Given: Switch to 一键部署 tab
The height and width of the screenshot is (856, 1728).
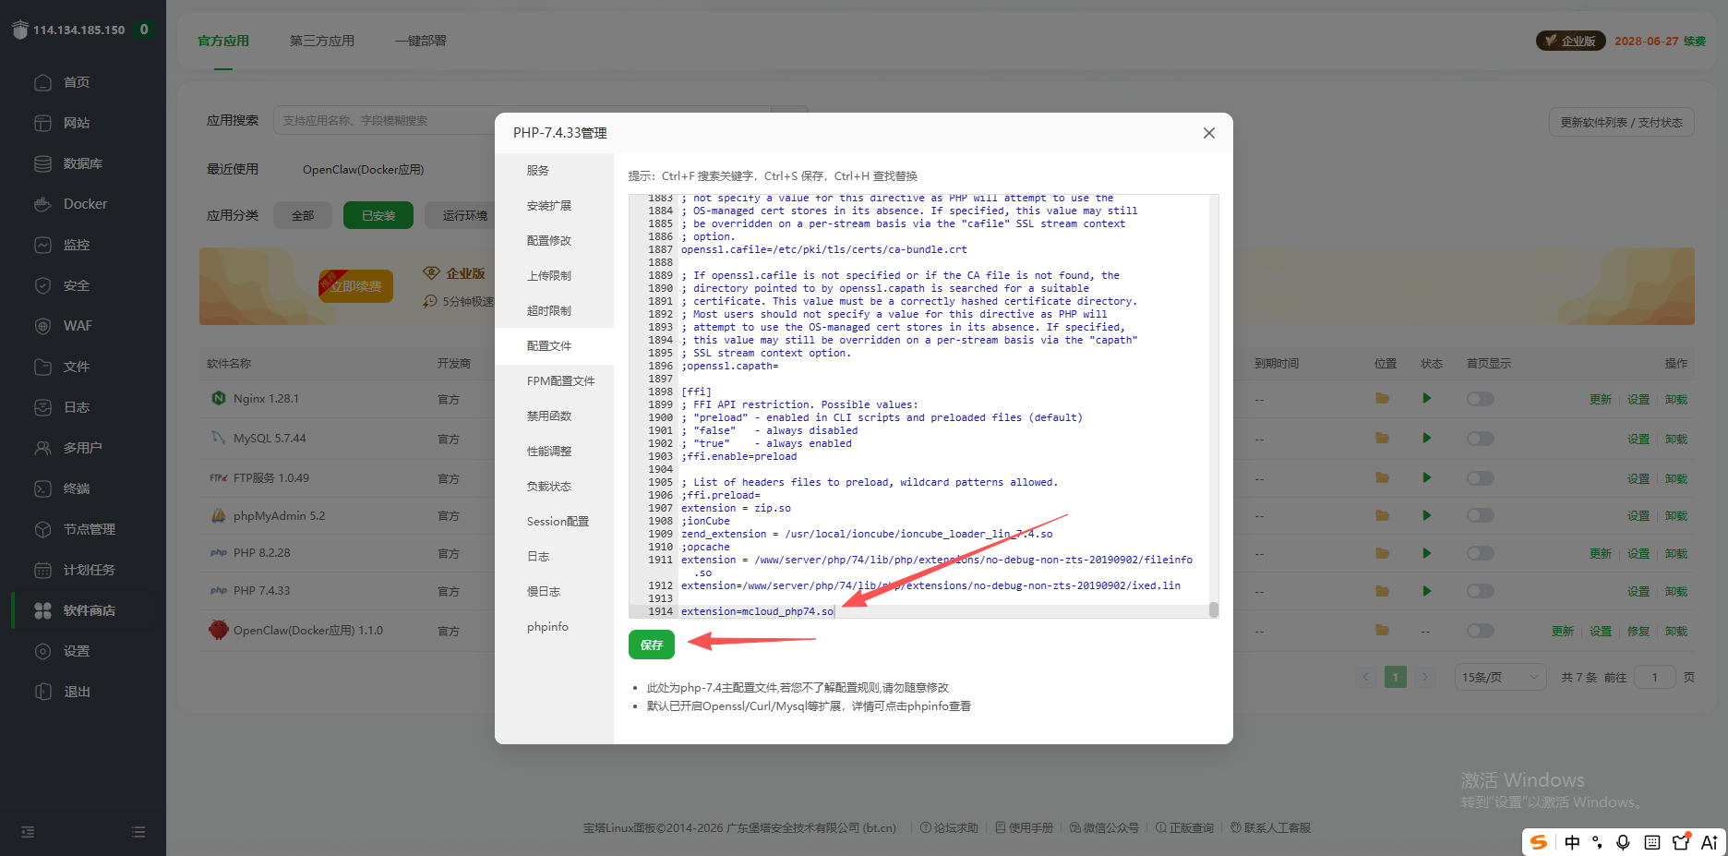Looking at the screenshot, I should (x=421, y=41).
